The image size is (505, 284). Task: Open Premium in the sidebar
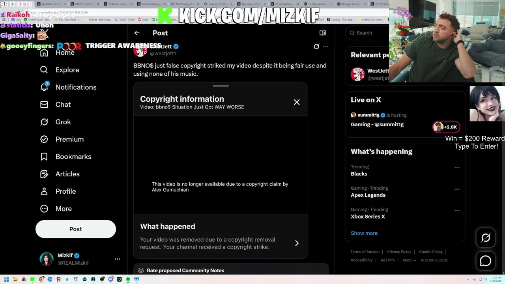coord(62,139)
